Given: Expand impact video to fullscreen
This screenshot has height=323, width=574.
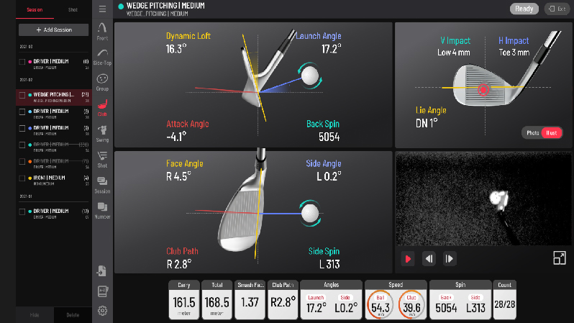Looking at the screenshot, I should pos(559,258).
